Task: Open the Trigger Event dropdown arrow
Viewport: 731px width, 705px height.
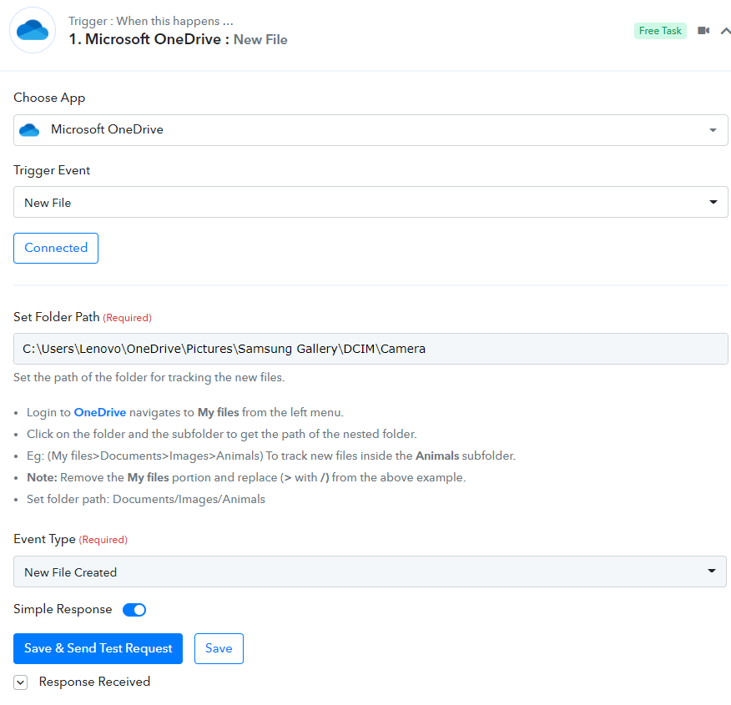Action: pos(713,202)
